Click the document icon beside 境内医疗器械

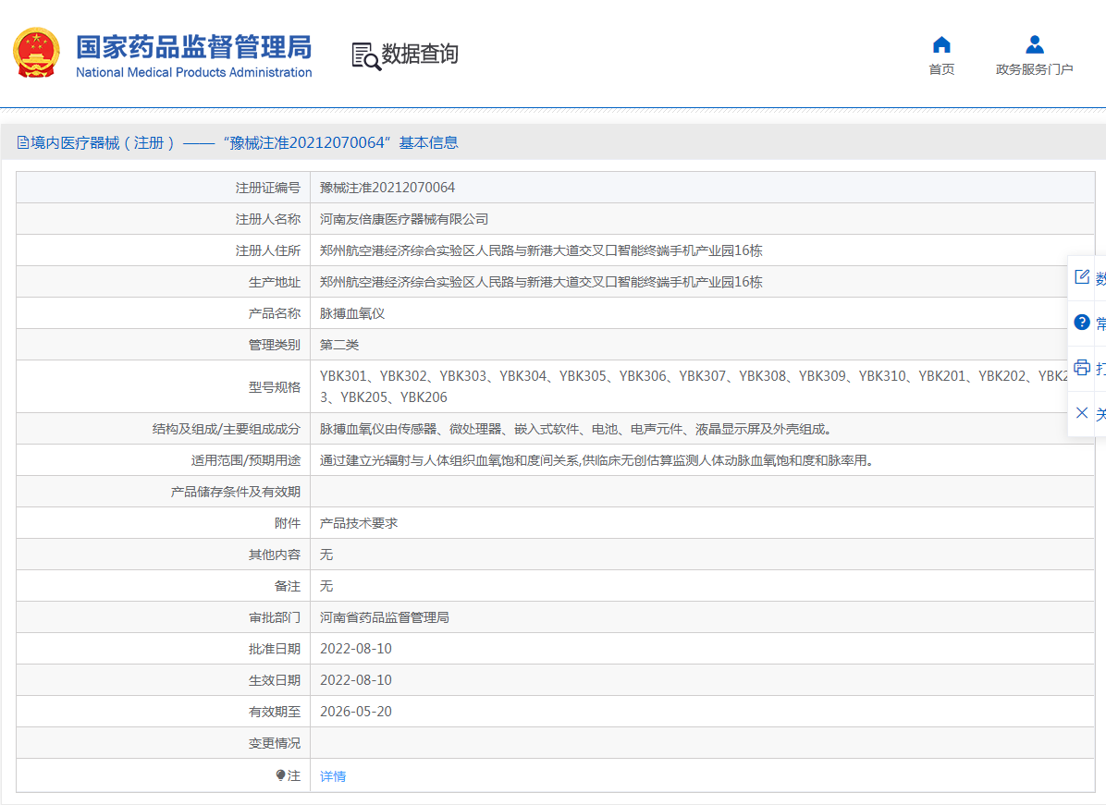[x=23, y=142]
